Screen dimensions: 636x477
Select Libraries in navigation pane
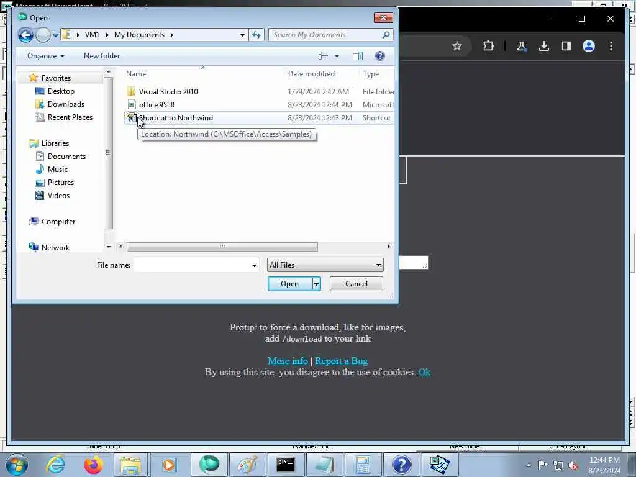tap(55, 143)
